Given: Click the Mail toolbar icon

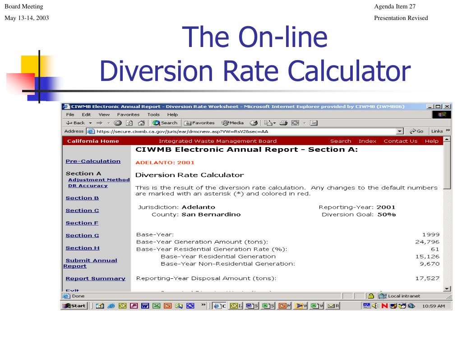Looking at the screenshot, I should pos(268,123).
